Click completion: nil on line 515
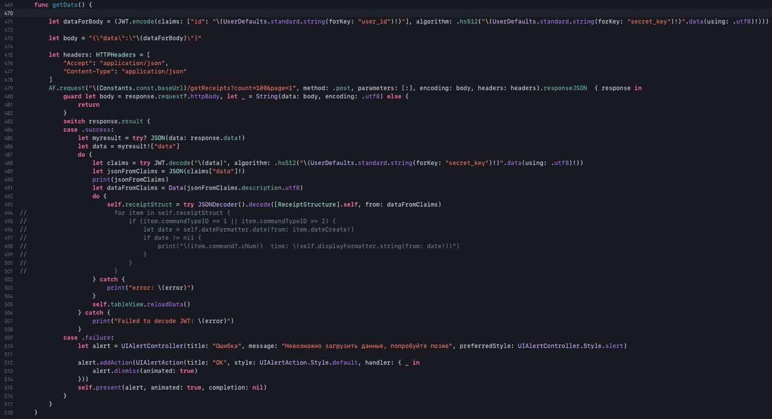The height and width of the screenshot is (419, 772). 236,387
